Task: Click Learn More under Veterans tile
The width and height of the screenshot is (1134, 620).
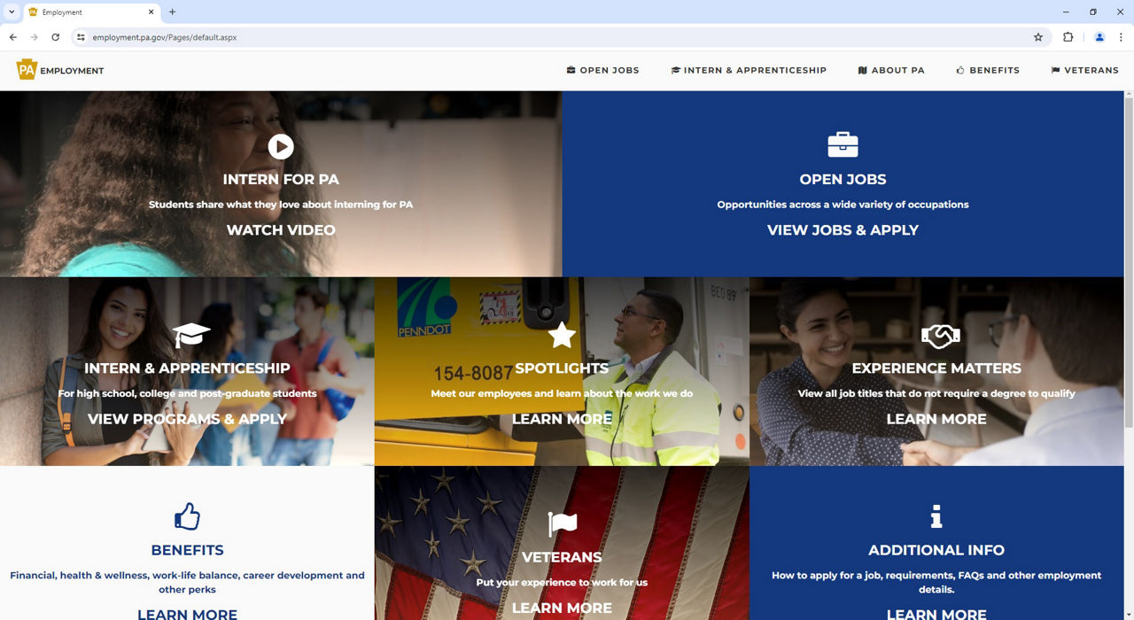Action: (562, 608)
